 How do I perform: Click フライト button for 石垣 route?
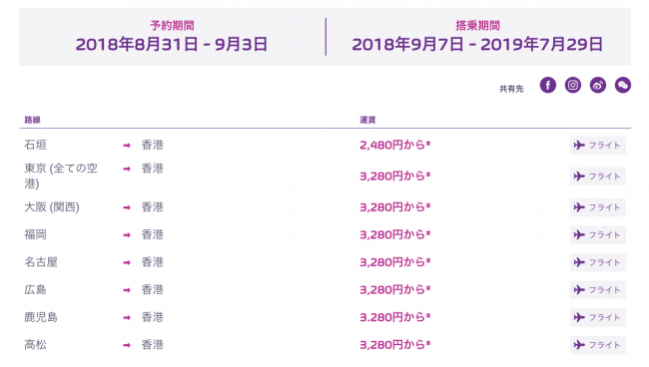point(598,145)
